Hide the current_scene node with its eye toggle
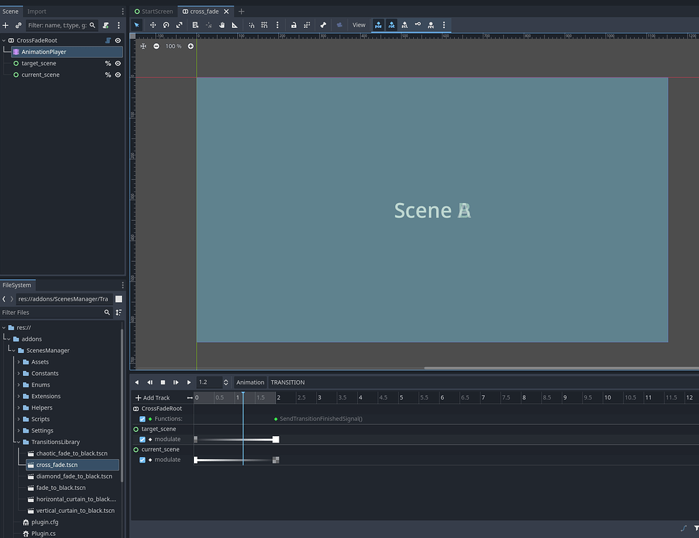This screenshot has height=538, width=699. pyautogui.click(x=117, y=75)
